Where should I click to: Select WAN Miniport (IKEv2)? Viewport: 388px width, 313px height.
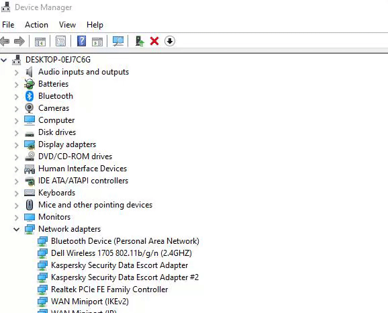pyautogui.click(x=90, y=302)
